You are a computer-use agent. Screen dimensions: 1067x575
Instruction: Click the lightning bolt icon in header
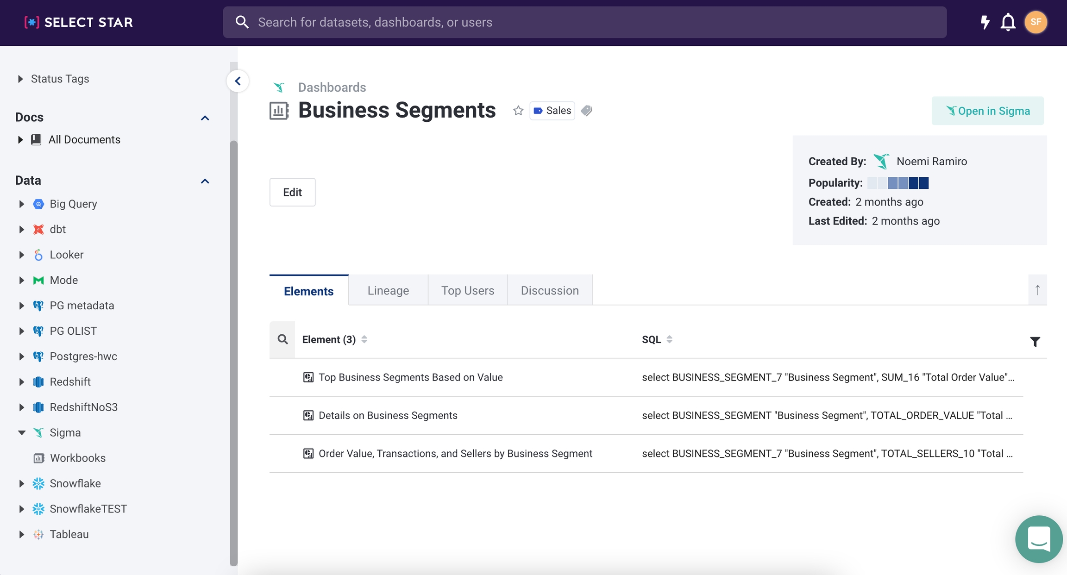pyautogui.click(x=985, y=22)
